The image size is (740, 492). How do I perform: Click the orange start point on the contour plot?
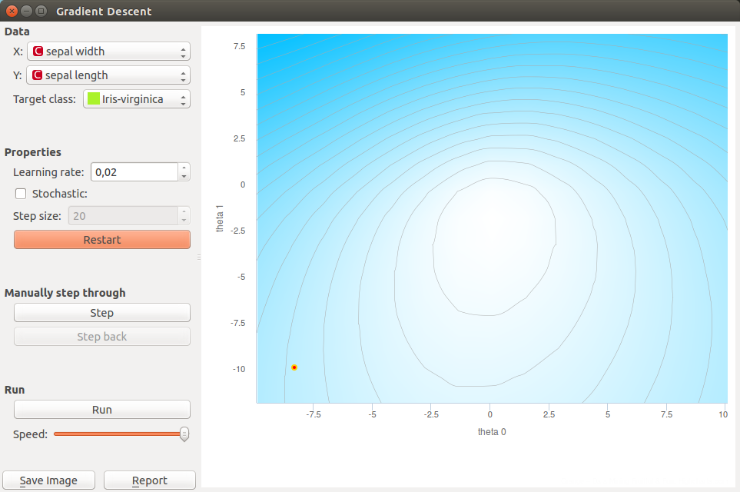click(x=294, y=367)
